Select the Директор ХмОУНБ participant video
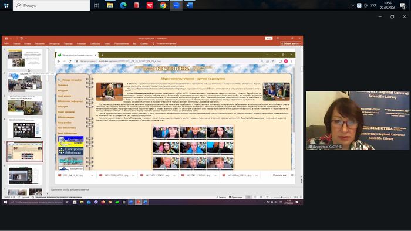This screenshot has width=411, height=231. [x=358, y=120]
